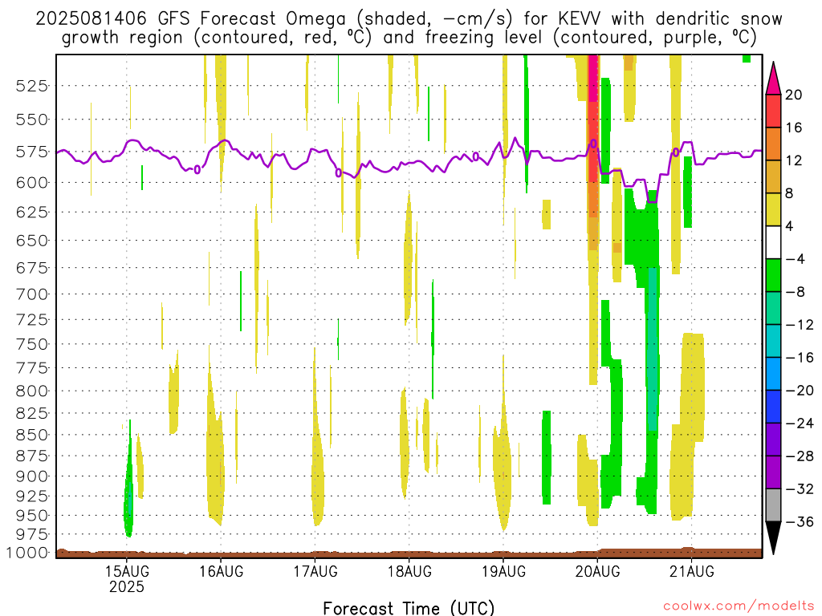Screen dimensions: 822x616
Task: Click the 750 pressure level label
Action: [x=32, y=344]
